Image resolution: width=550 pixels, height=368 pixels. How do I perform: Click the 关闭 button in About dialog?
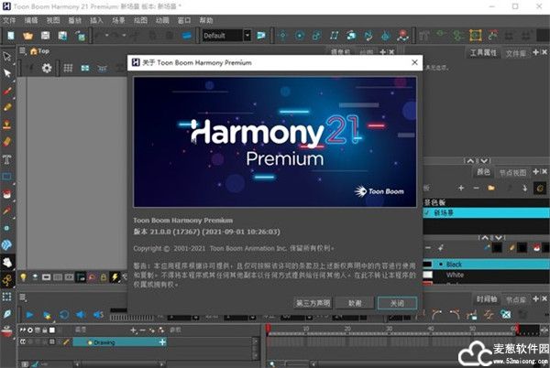[397, 302]
